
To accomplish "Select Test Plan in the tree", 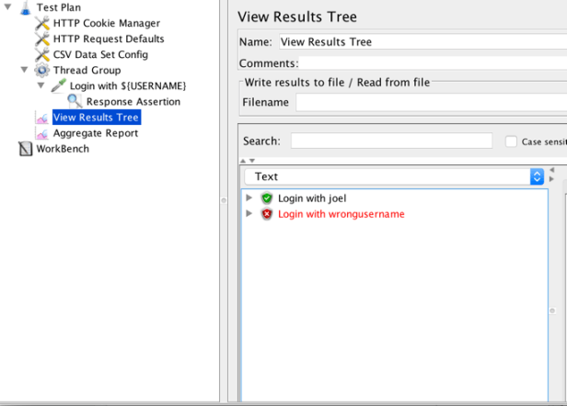I will (x=59, y=7).
